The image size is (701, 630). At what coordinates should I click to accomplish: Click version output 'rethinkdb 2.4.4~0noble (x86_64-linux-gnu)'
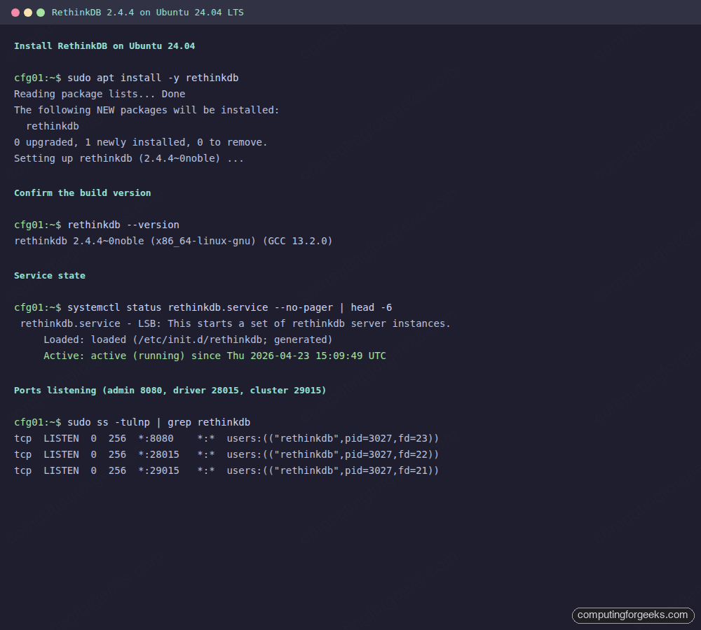click(173, 241)
